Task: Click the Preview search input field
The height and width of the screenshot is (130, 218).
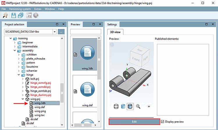Action: (85, 32)
